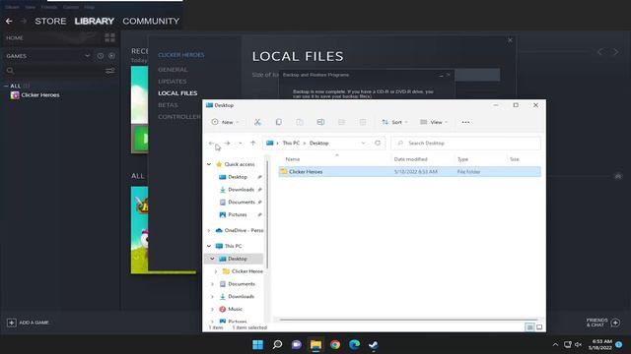This screenshot has height=354, width=631.
Task: Click the Copy icon in File Explorer toolbar
Action: coord(278,122)
